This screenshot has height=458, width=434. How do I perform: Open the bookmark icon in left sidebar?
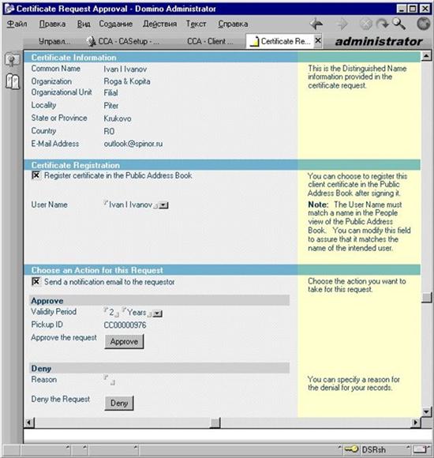click(x=13, y=59)
